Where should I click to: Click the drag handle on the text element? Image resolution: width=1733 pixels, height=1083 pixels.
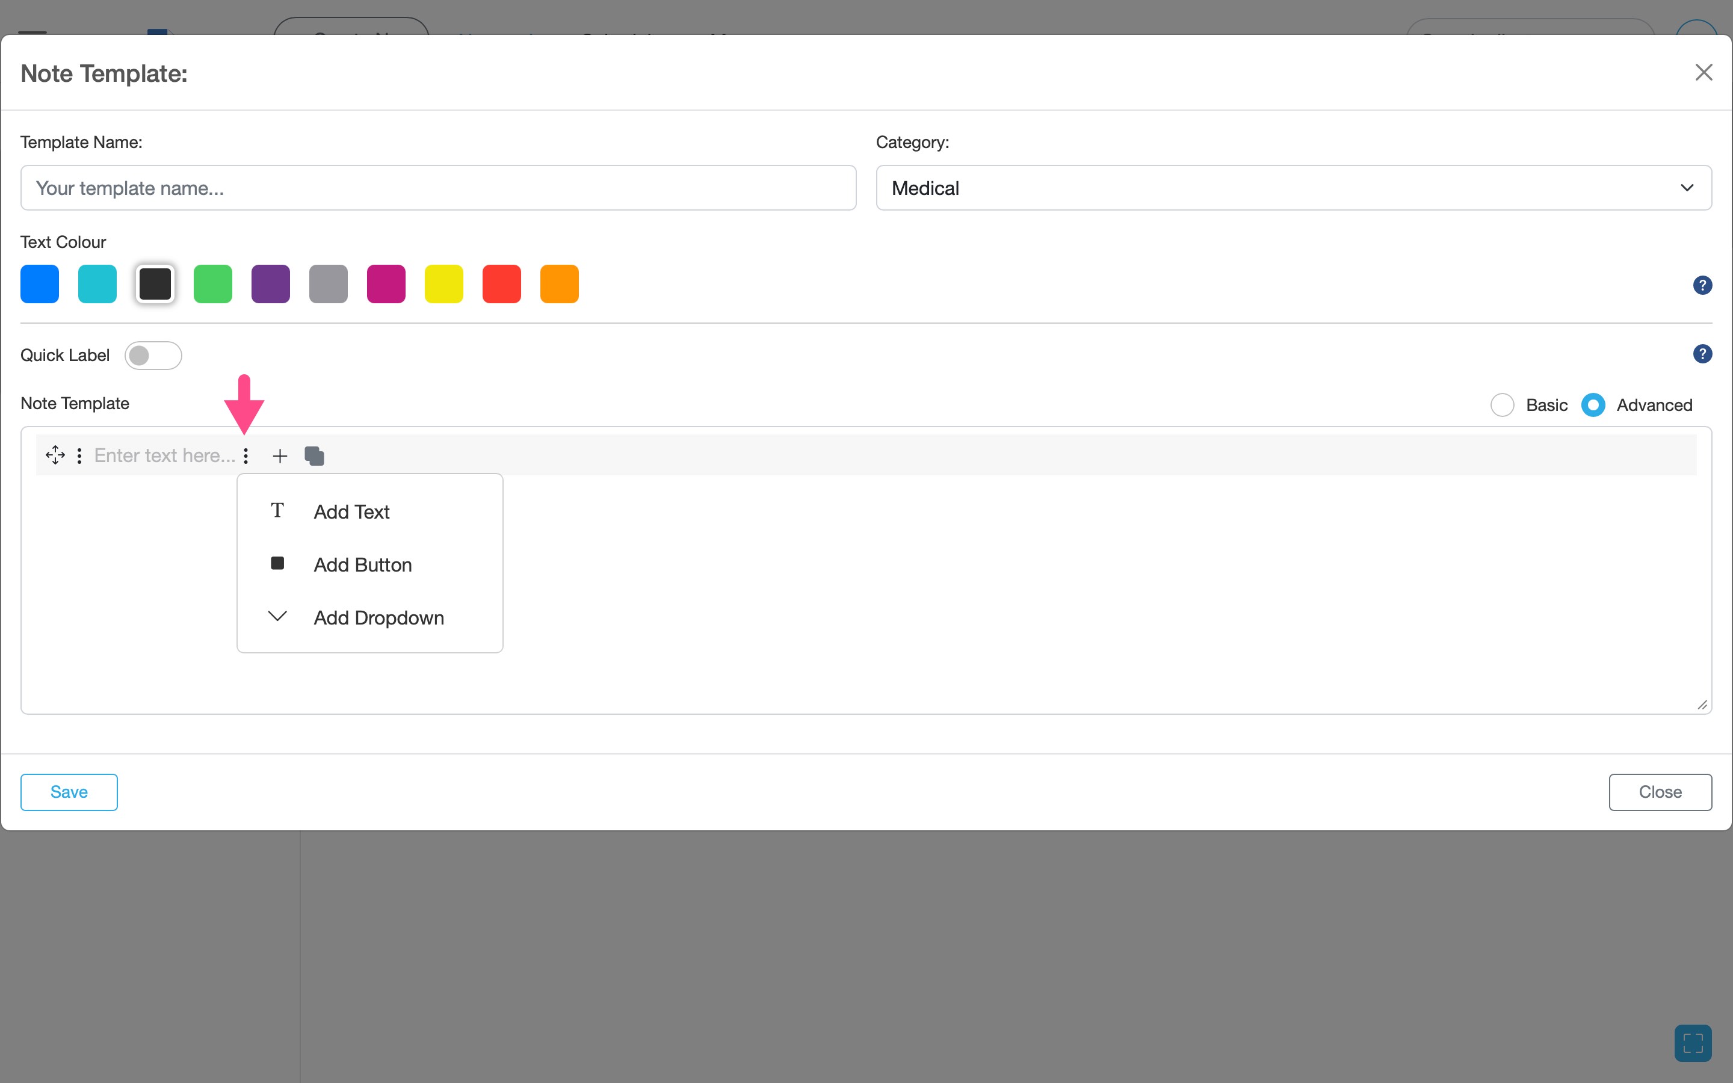tap(55, 455)
